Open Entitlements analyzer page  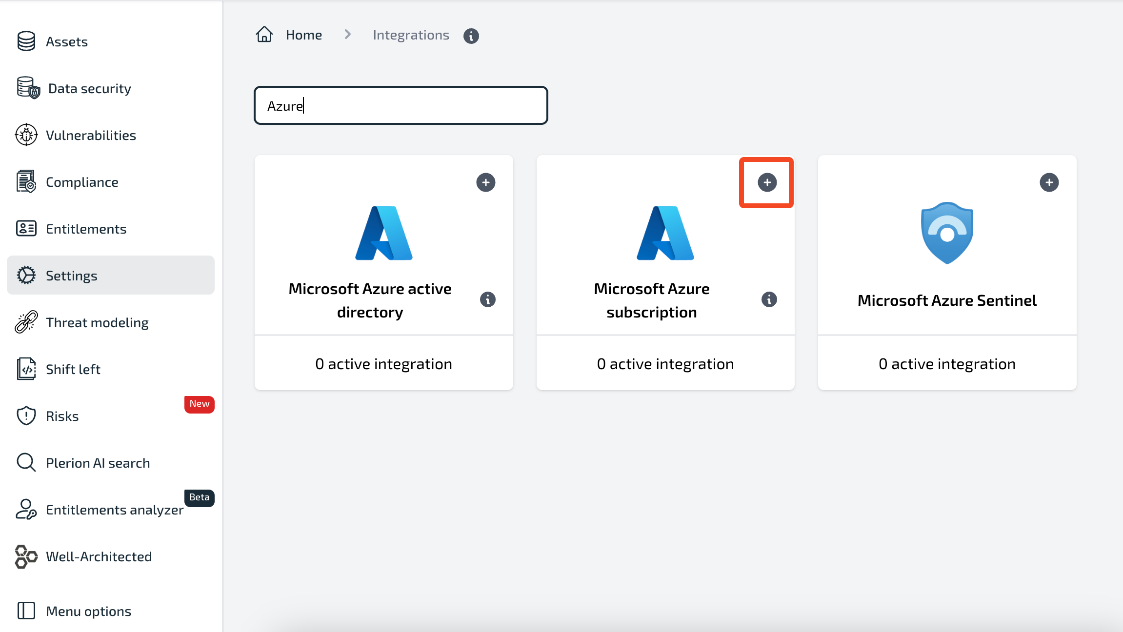tap(111, 510)
